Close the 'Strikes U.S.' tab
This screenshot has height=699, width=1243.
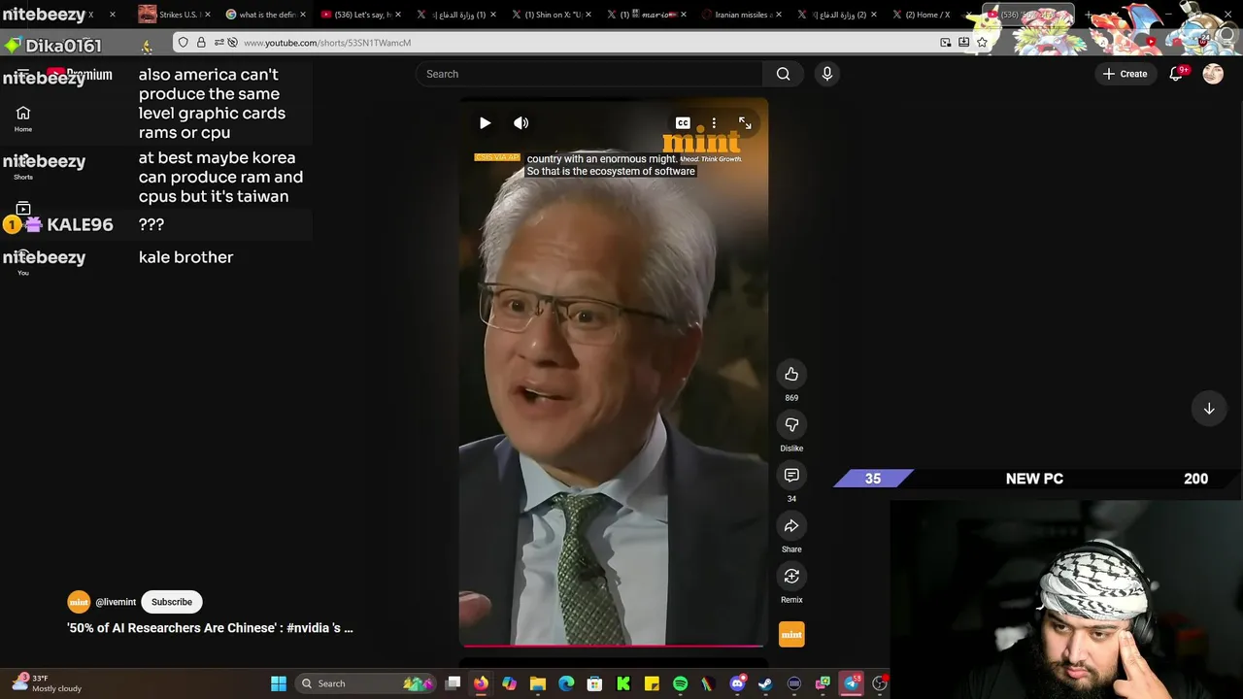[x=208, y=15]
